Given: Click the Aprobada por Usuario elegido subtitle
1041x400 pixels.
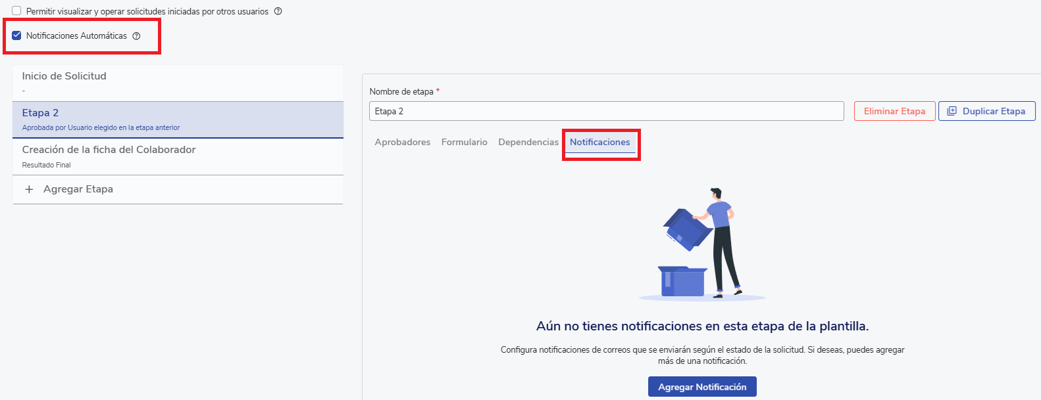Looking at the screenshot, I should point(101,127).
